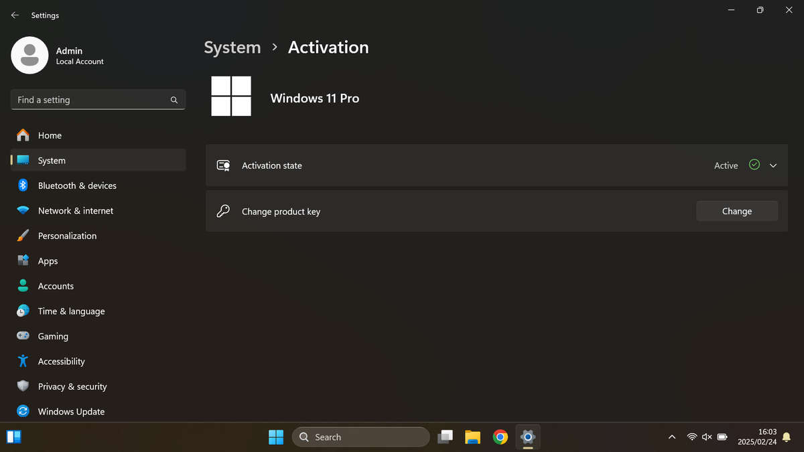Viewport: 804px width, 452px height.
Task: Go to Home in sidebar
Action: coord(50,135)
